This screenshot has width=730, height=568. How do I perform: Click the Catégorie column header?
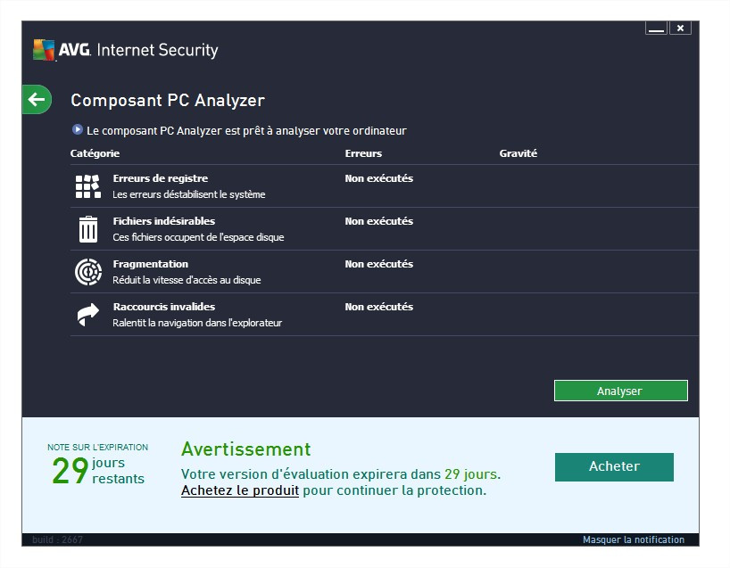pyautogui.click(x=95, y=153)
